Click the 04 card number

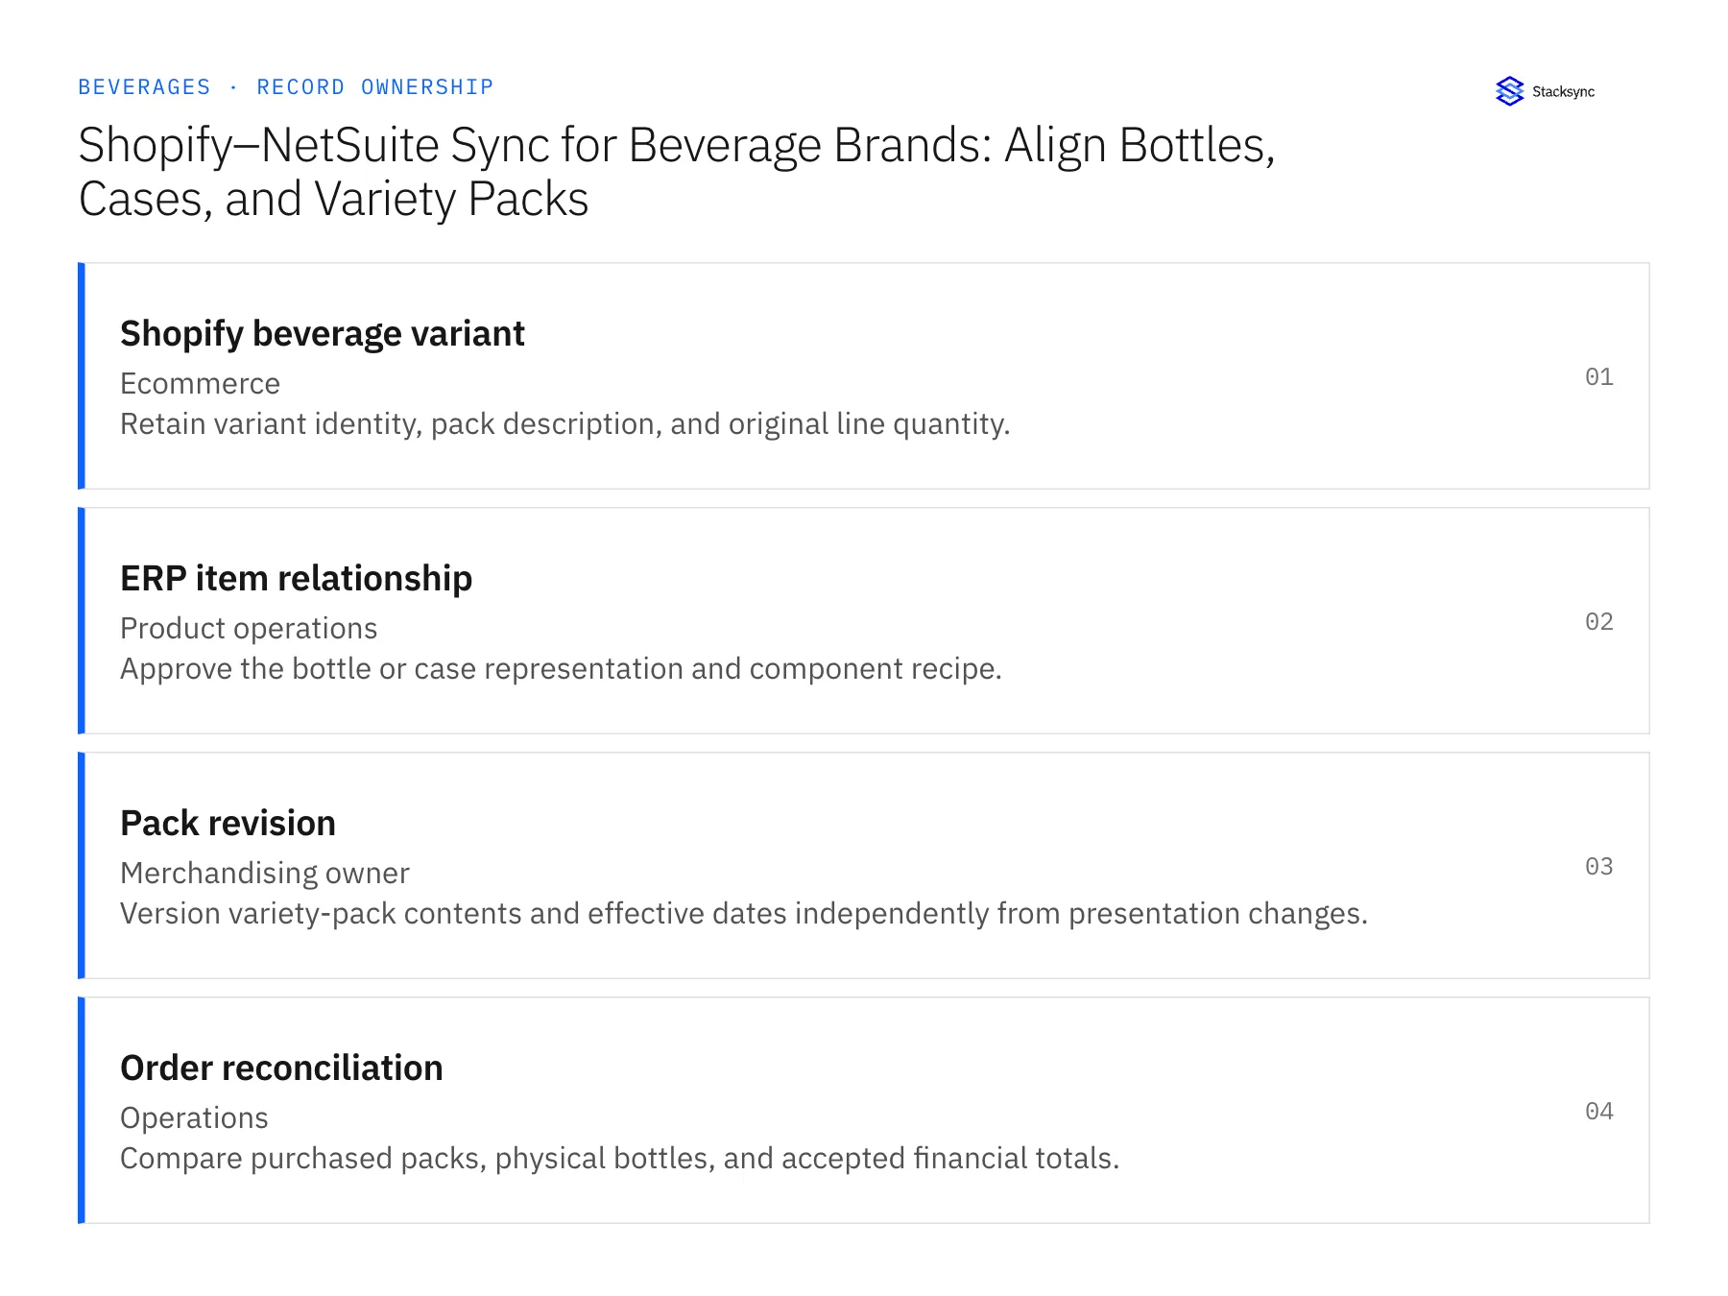click(1598, 1111)
